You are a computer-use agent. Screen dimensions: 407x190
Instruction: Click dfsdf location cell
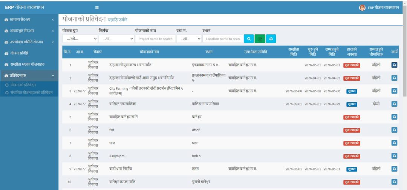click(x=196, y=130)
